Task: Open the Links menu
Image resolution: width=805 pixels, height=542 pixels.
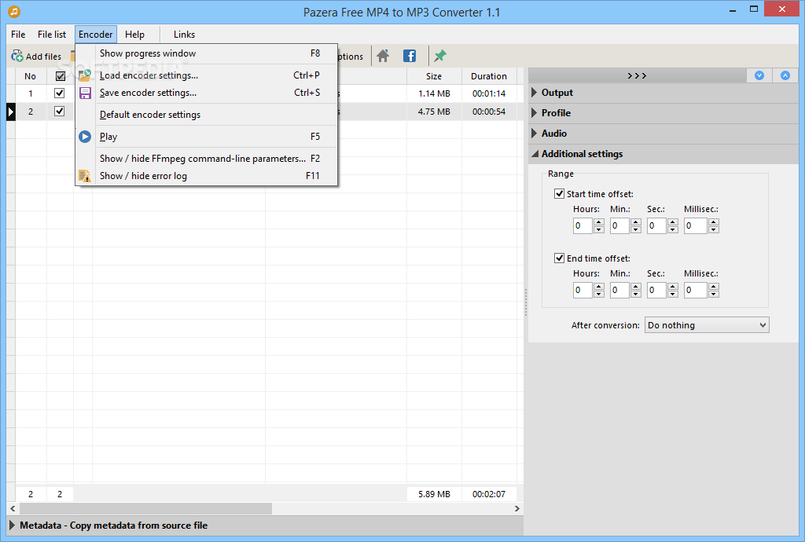Action: pos(184,35)
